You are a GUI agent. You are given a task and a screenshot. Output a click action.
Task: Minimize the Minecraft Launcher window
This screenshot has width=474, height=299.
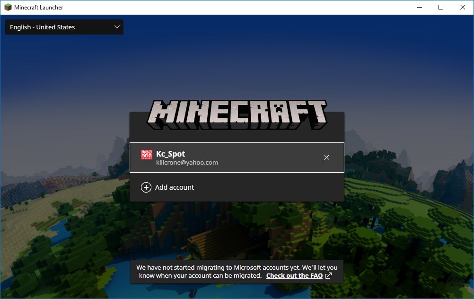(420, 7)
